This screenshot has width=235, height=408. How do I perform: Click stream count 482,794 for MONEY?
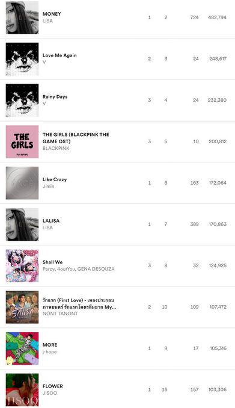coord(217,17)
